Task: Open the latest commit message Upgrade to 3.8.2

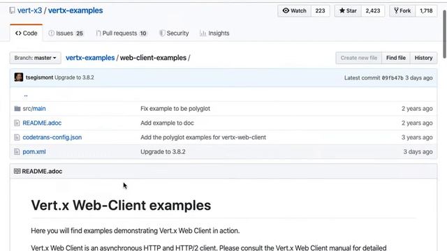Action: 75,77
